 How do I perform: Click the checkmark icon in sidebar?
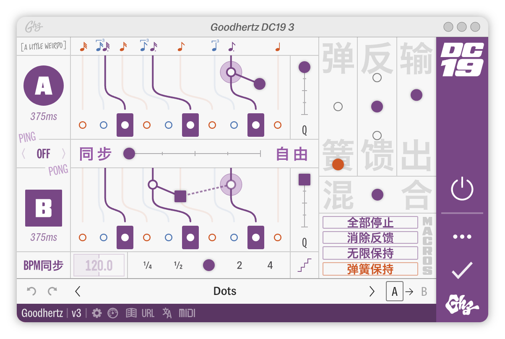[462, 270]
